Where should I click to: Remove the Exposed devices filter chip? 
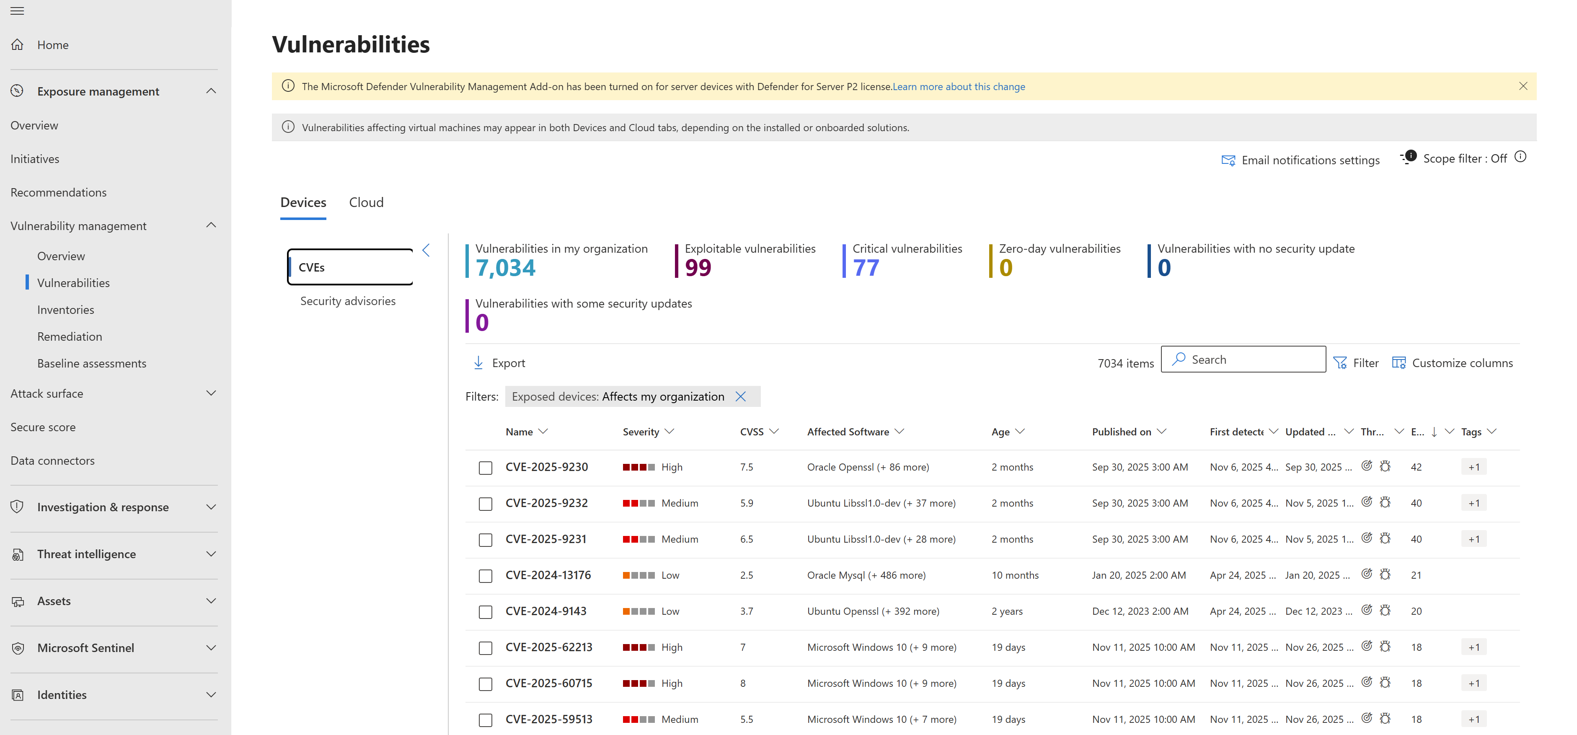pos(740,396)
